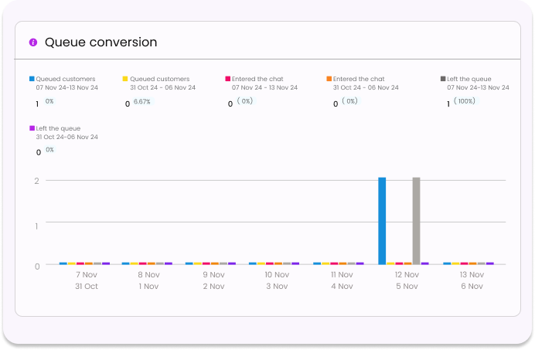Click the purple info icon beside Queue conversion
Screen dimensions: 535x350
coord(33,42)
